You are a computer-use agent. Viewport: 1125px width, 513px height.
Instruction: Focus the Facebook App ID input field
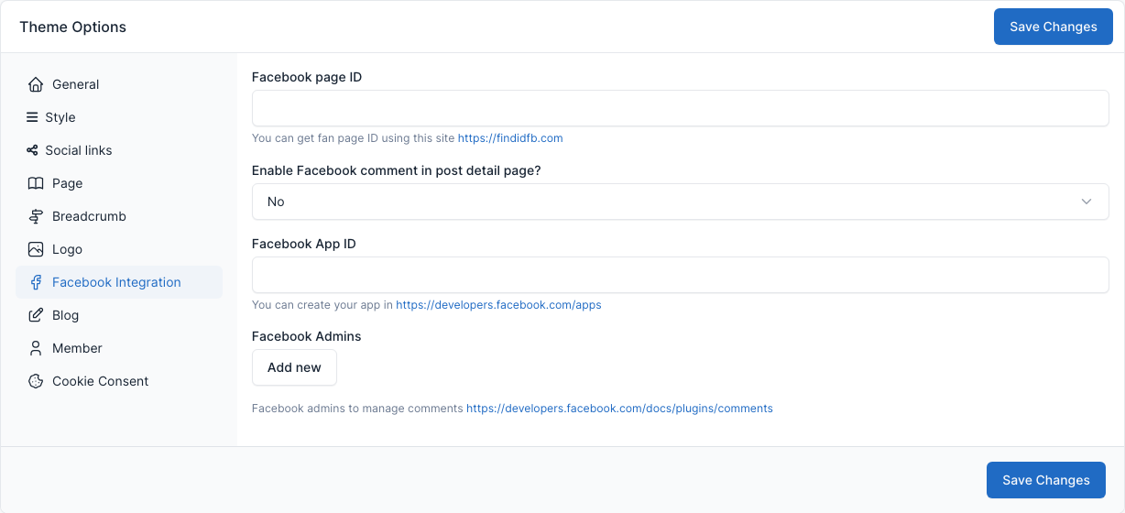680,275
